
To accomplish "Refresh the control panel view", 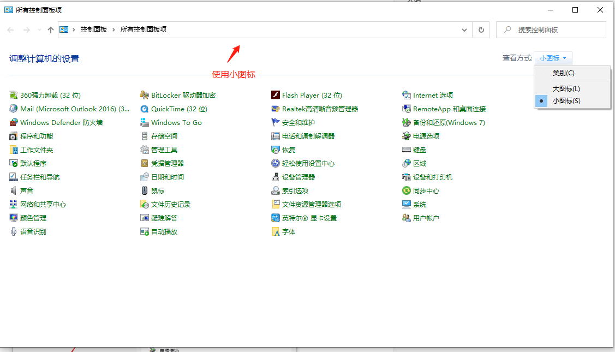I will [x=481, y=30].
